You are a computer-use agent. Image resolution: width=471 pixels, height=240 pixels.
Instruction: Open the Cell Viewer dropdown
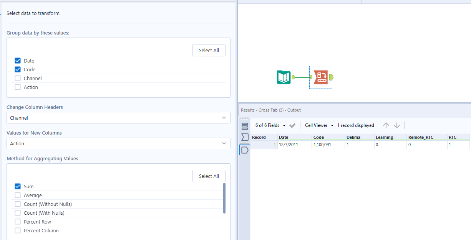[x=318, y=125]
